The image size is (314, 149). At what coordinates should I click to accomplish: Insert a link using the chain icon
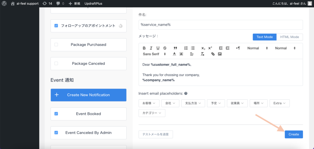[213, 54]
